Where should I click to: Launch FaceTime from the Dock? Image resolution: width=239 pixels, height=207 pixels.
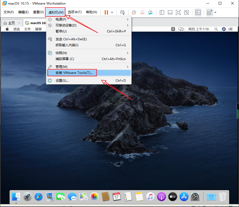tap(61, 197)
